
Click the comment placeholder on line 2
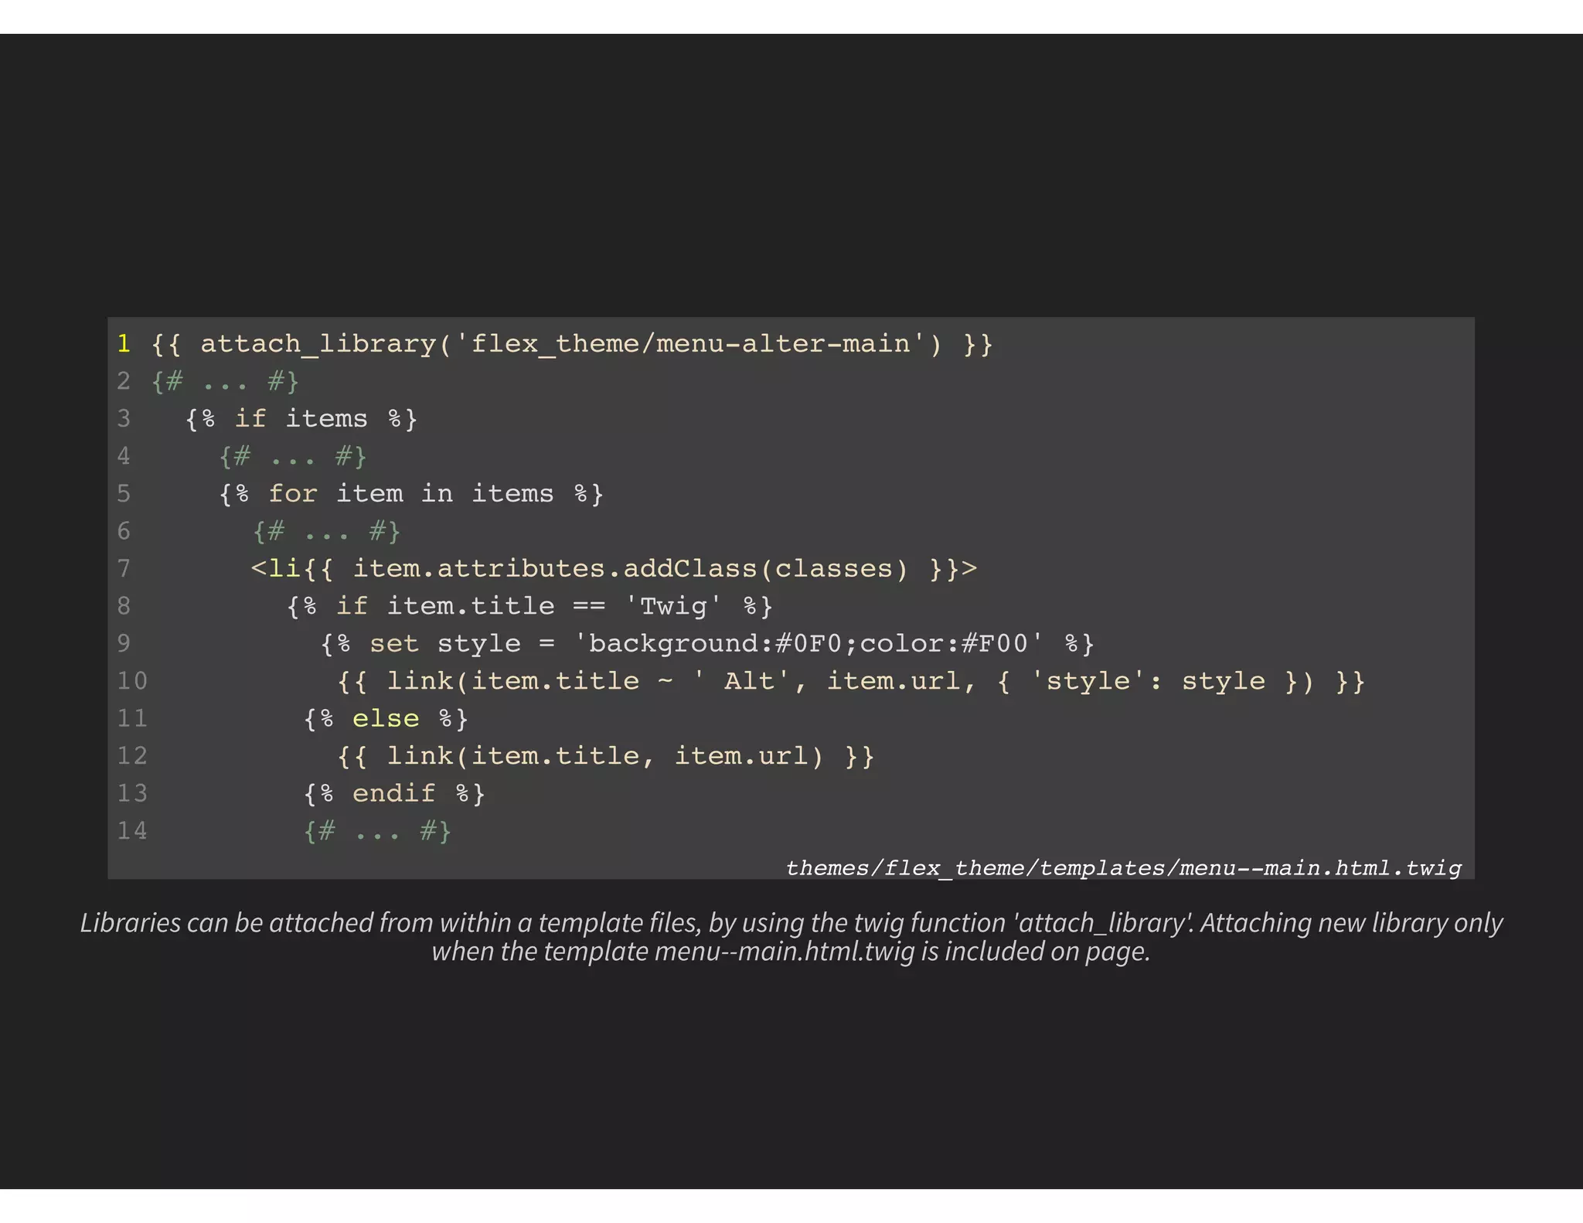pos(225,381)
